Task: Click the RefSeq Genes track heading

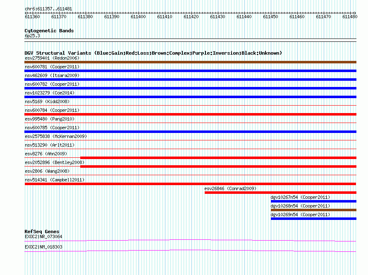Action: click(42, 232)
